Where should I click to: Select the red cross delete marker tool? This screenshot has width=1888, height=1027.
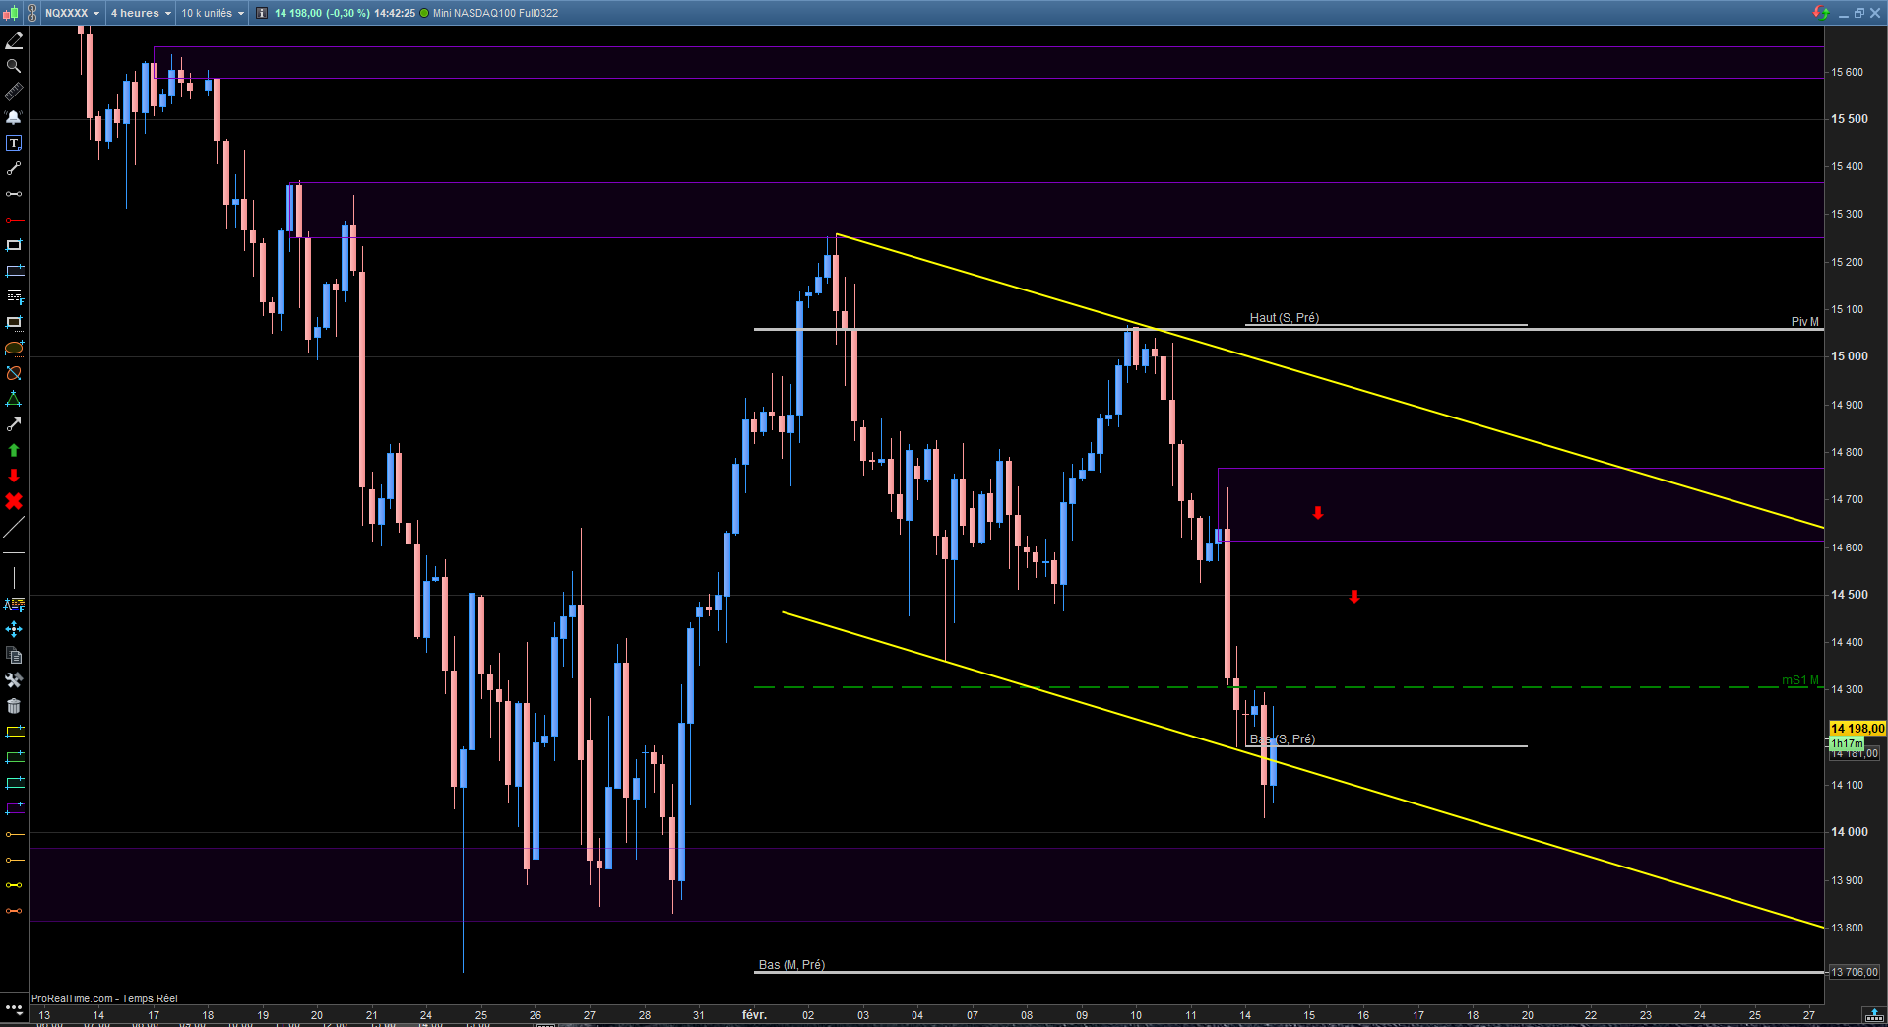click(x=14, y=501)
